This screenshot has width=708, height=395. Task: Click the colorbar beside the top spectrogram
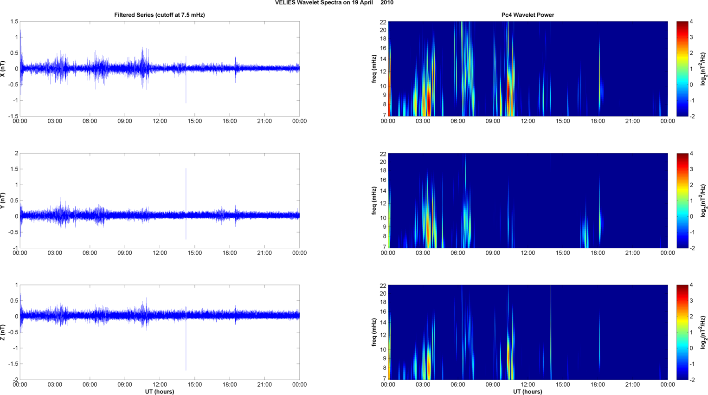click(x=682, y=69)
